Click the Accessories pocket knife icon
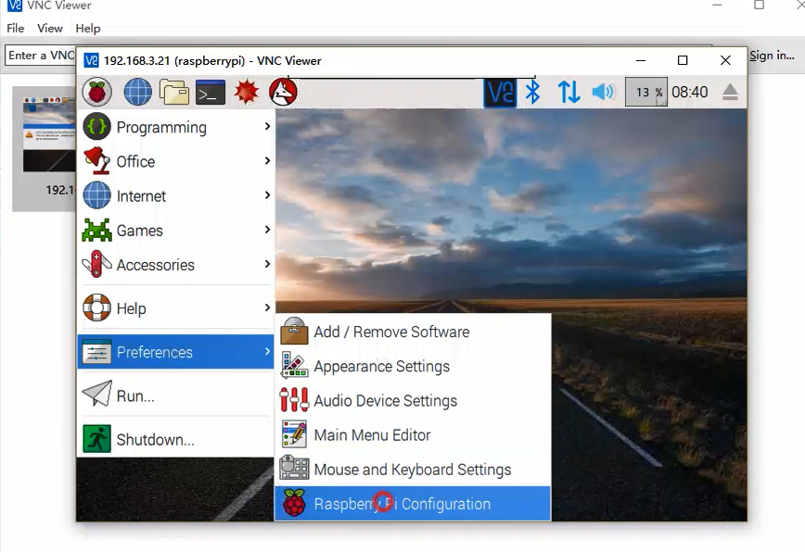The height and width of the screenshot is (552, 805). [x=97, y=265]
